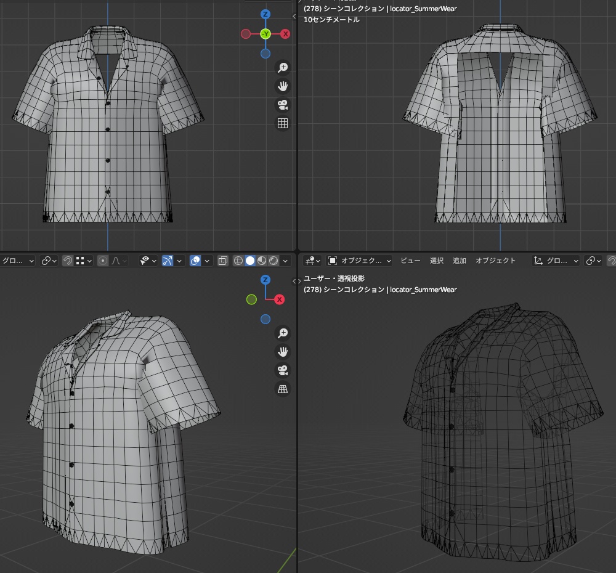This screenshot has width=616, height=573.
Task: Toggle viewport gizmos display button
Action: click(168, 261)
